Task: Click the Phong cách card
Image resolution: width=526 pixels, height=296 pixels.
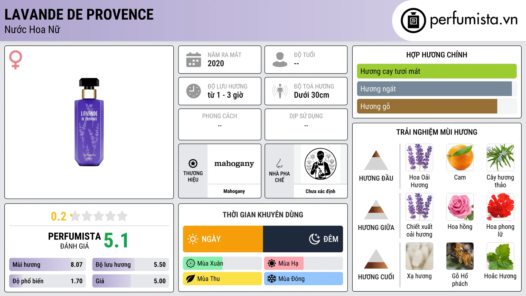Action: coord(220,124)
